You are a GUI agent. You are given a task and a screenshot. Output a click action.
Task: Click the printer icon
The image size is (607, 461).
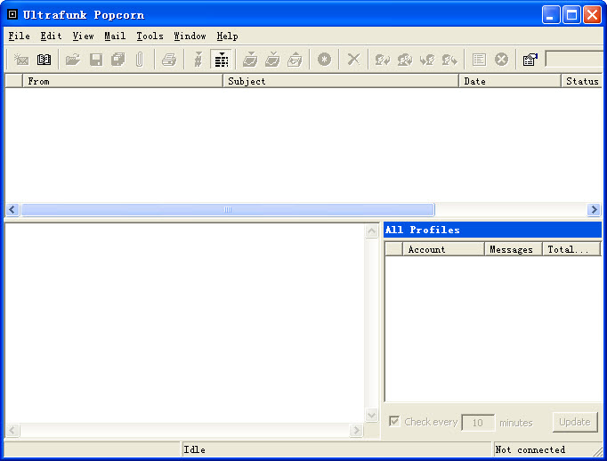tap(169, 60)
